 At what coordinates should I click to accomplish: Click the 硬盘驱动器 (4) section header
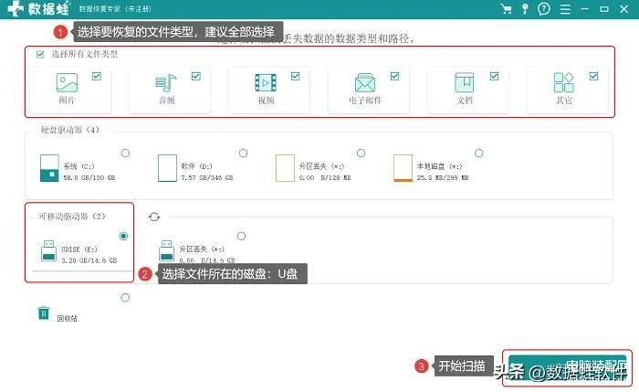coord(69,130)
